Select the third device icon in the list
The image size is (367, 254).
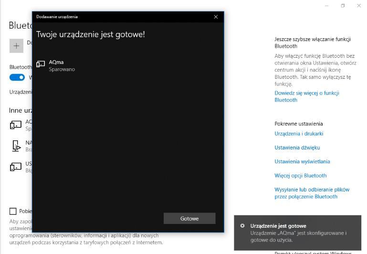tap(16, 167)
